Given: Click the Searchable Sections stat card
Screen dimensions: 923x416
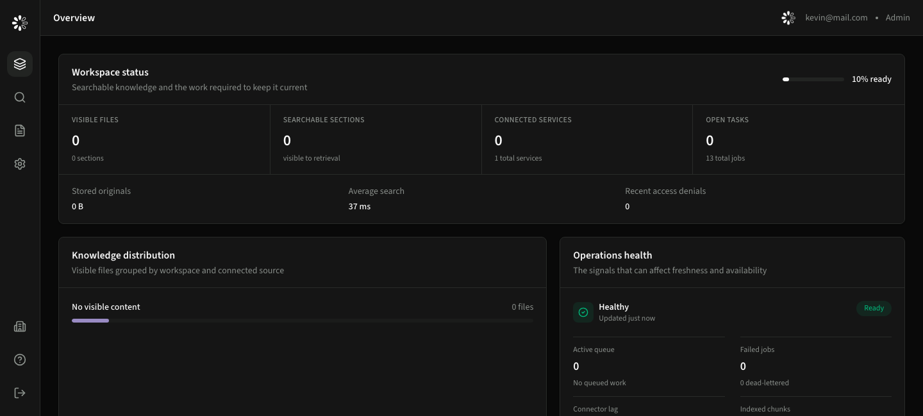Looking at the screenshot, I should click(376, 140).
